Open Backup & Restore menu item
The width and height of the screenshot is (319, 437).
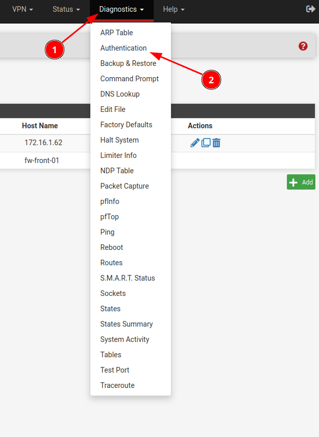(x=128, y=63)
